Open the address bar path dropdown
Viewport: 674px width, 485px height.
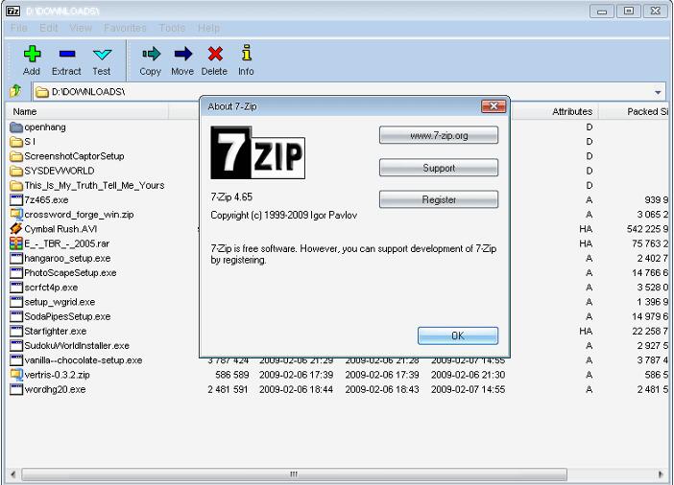tap(658, 92)
